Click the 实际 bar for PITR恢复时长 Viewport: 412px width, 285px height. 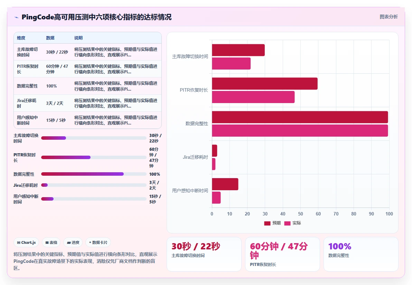[x=253, y=97]
